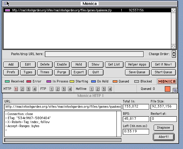This screenshot has width=183, height=149.
Task: Click the orange Queued legend swatch
Action: click(115, 81)
